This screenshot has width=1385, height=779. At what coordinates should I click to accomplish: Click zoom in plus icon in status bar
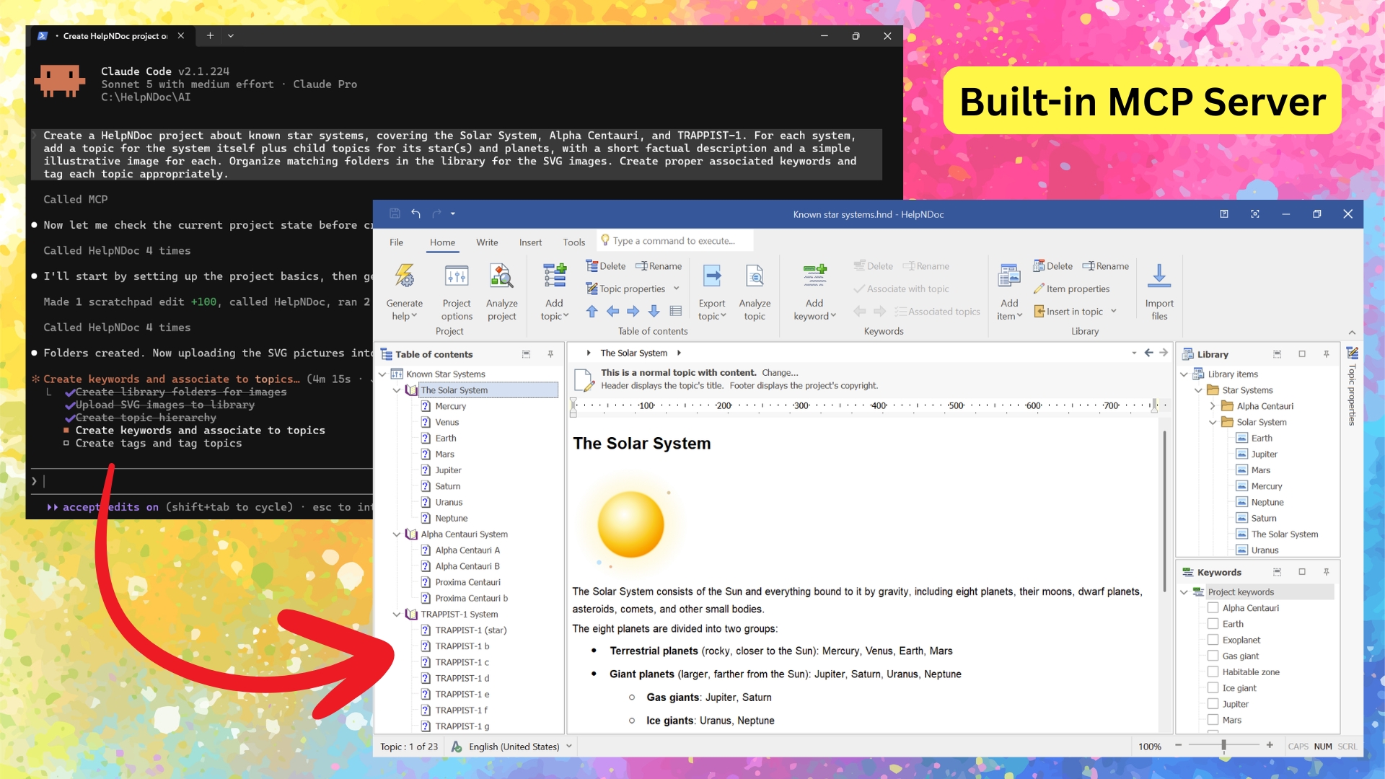(1270, 746)
